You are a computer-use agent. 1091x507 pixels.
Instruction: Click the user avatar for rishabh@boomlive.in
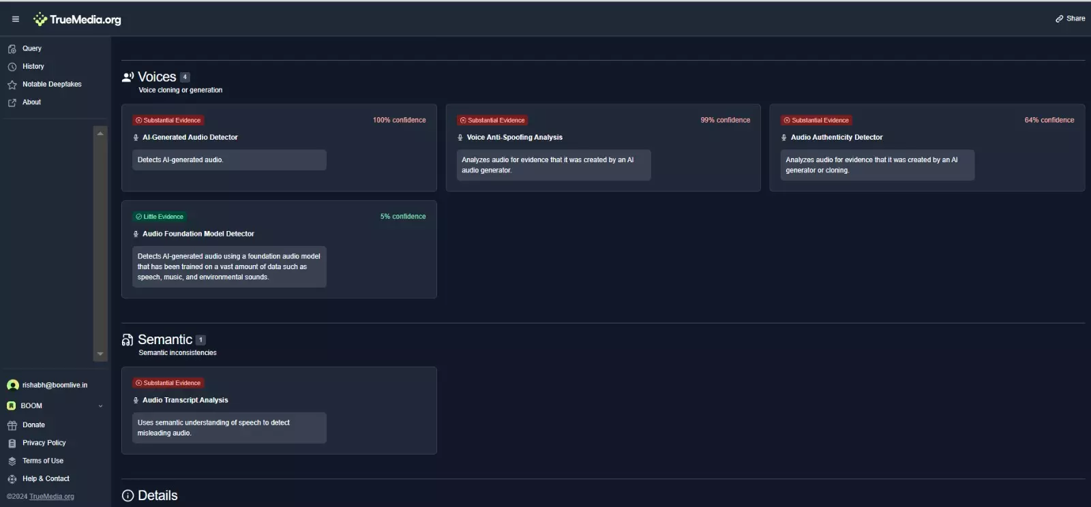tap(12, 385)
